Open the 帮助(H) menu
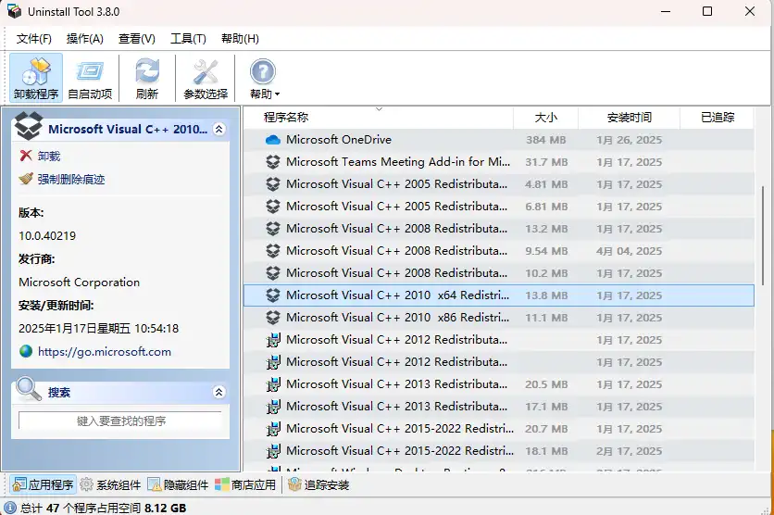The height and width of the screenshot is (515, 774). click(240, 39)
